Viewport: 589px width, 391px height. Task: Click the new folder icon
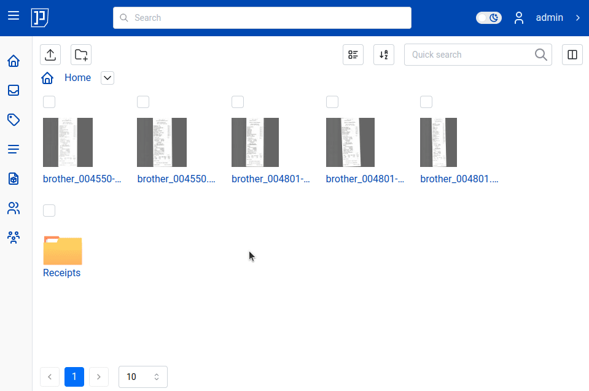click(80, 55)
